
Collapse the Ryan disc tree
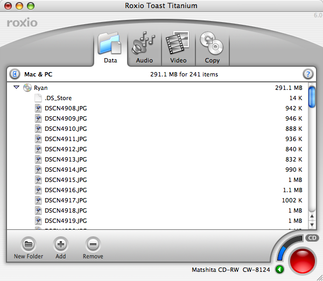point(17,88)
